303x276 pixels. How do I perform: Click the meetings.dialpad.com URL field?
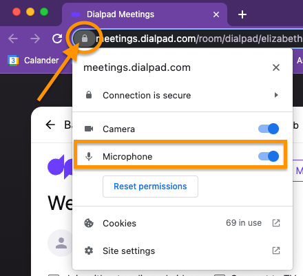(x=199, y=39)
